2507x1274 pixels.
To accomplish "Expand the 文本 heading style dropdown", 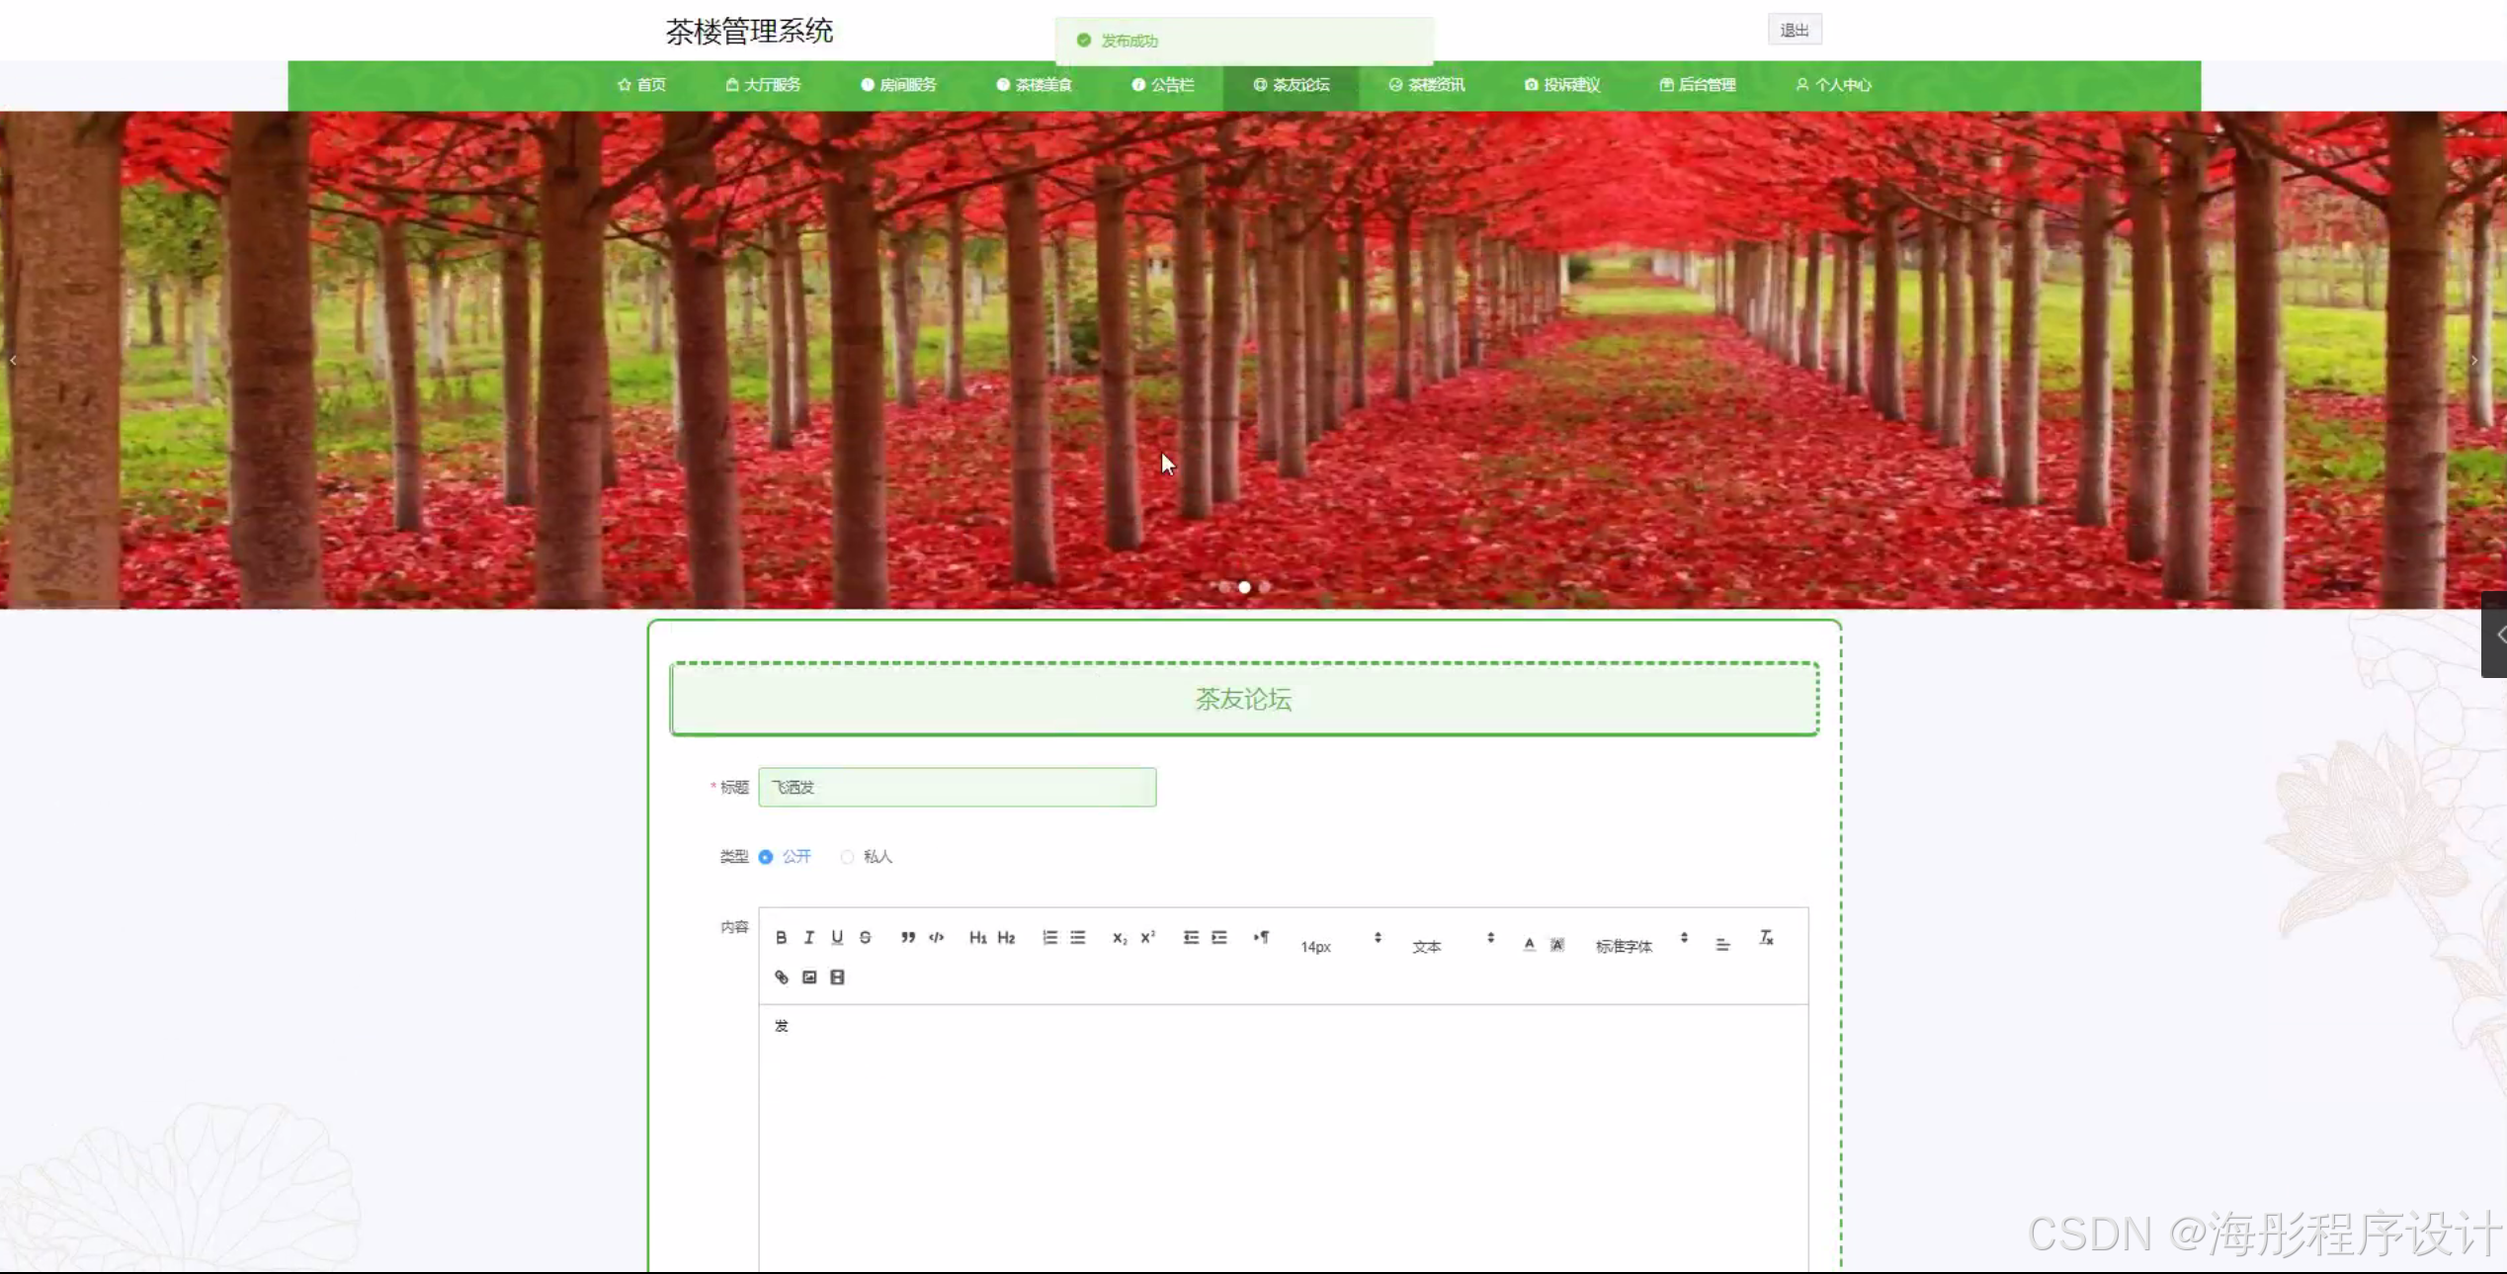I will (1452, 946).
